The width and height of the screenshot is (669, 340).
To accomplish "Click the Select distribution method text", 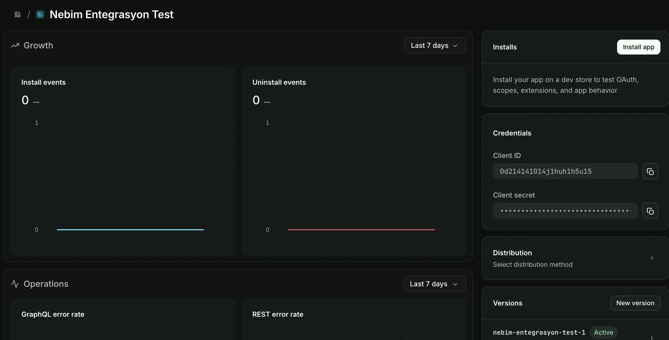I will pyautogui.click(x=533, y=264).
